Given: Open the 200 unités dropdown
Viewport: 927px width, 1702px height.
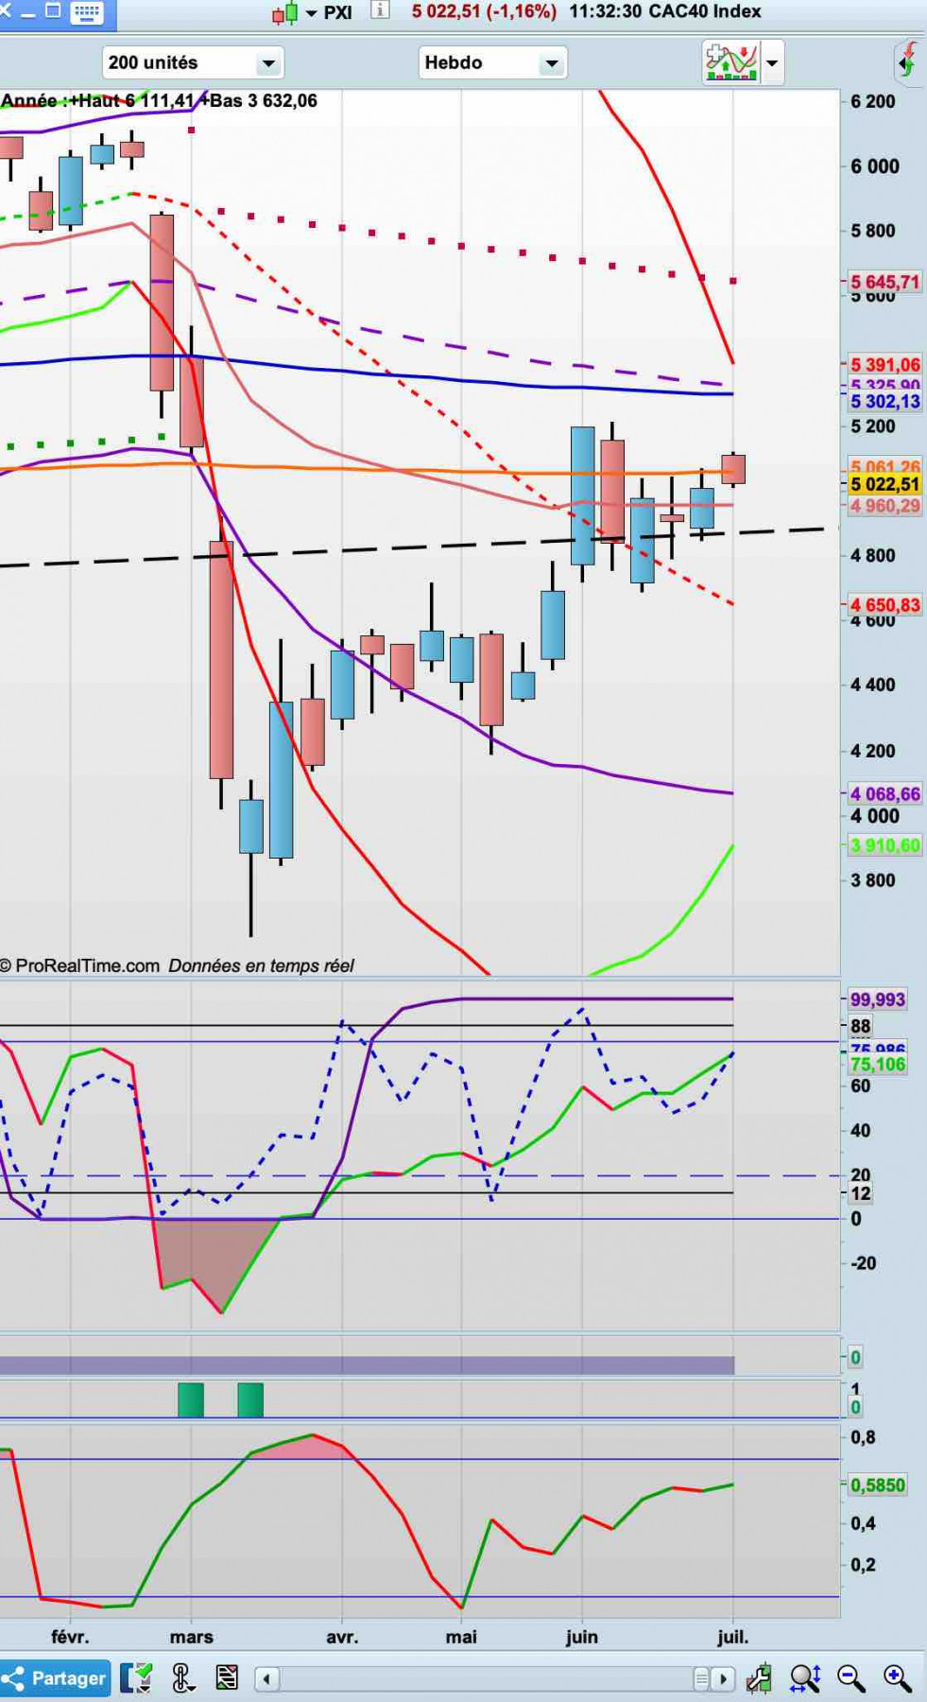Looking at the screenshot, I should pos(193,63).
